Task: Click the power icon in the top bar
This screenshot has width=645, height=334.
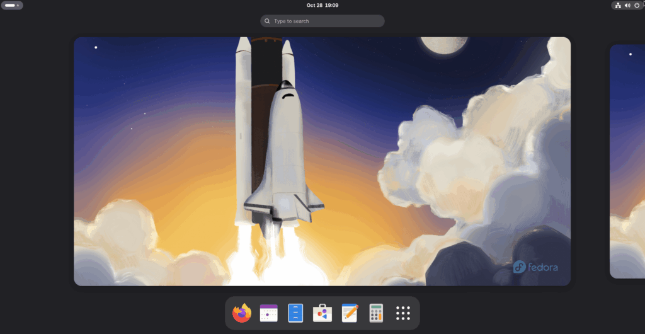Action: click(637, 5)
